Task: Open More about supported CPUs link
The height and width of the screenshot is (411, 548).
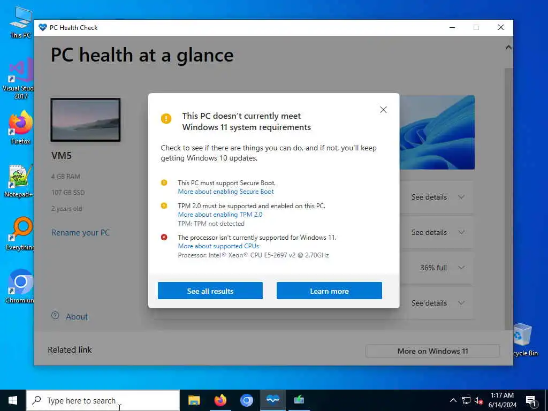Action: pos(218,246)
